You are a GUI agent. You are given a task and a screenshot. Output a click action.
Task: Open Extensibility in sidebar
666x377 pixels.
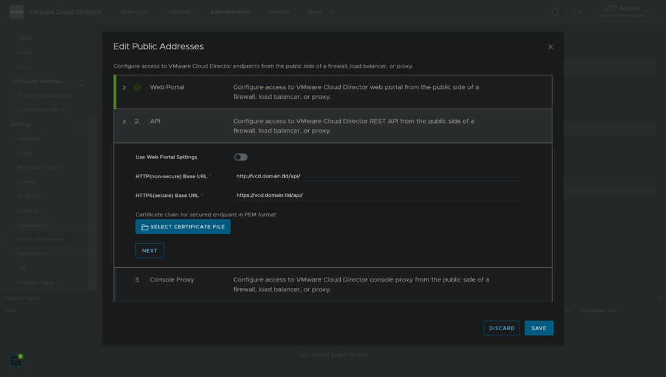pos(33,225)
